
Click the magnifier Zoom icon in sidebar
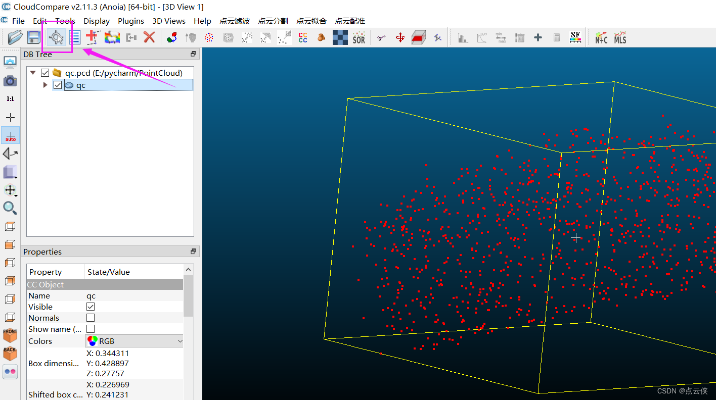[x=10, y=208]
